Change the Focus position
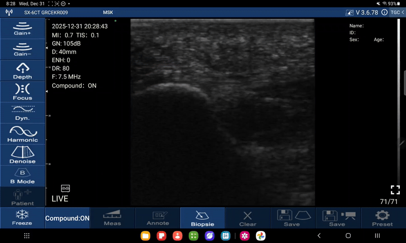The image size is (406, 243). coord(22,92)
